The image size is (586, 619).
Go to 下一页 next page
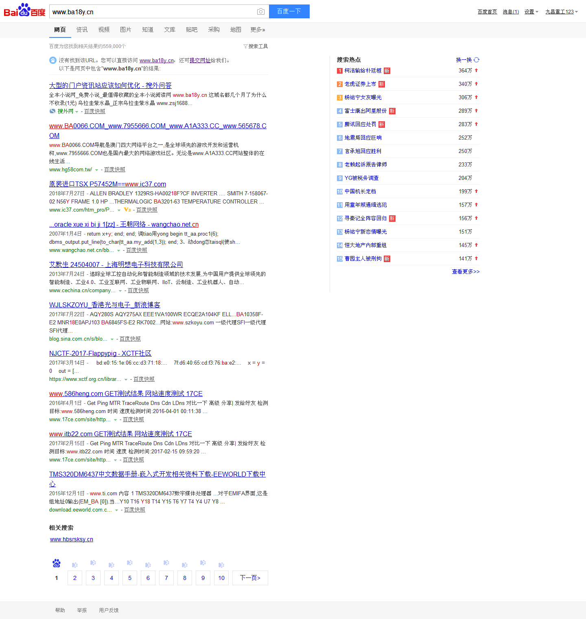click(x=250, y=578)
